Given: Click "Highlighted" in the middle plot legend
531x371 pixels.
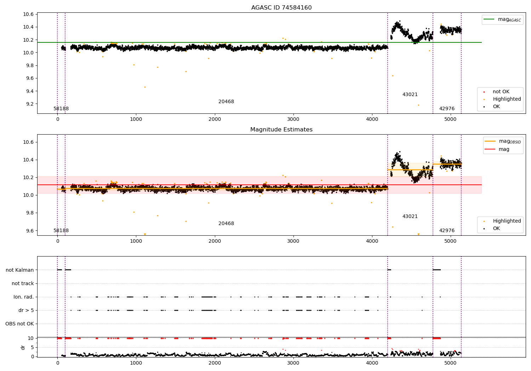Looking at the screenshot, I should (507, 221).
